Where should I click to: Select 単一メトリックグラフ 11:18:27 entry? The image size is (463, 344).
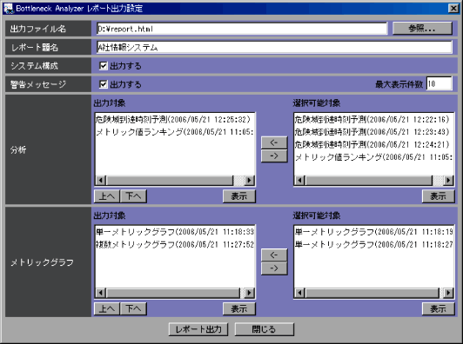click(x=374, y=244)
